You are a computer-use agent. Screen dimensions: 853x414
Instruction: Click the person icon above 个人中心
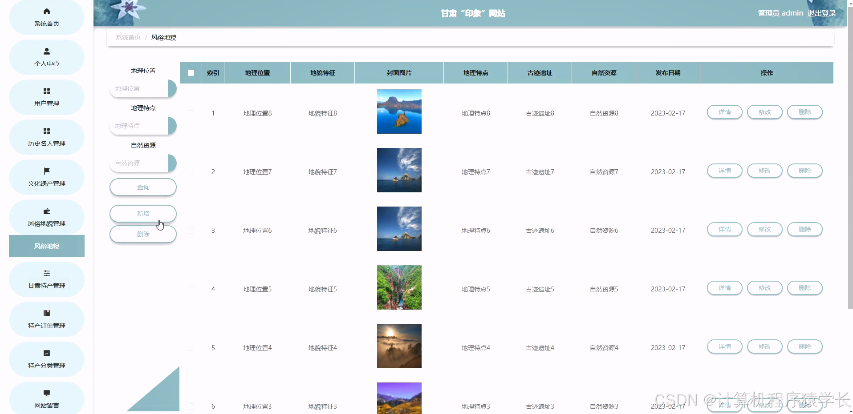47,51
